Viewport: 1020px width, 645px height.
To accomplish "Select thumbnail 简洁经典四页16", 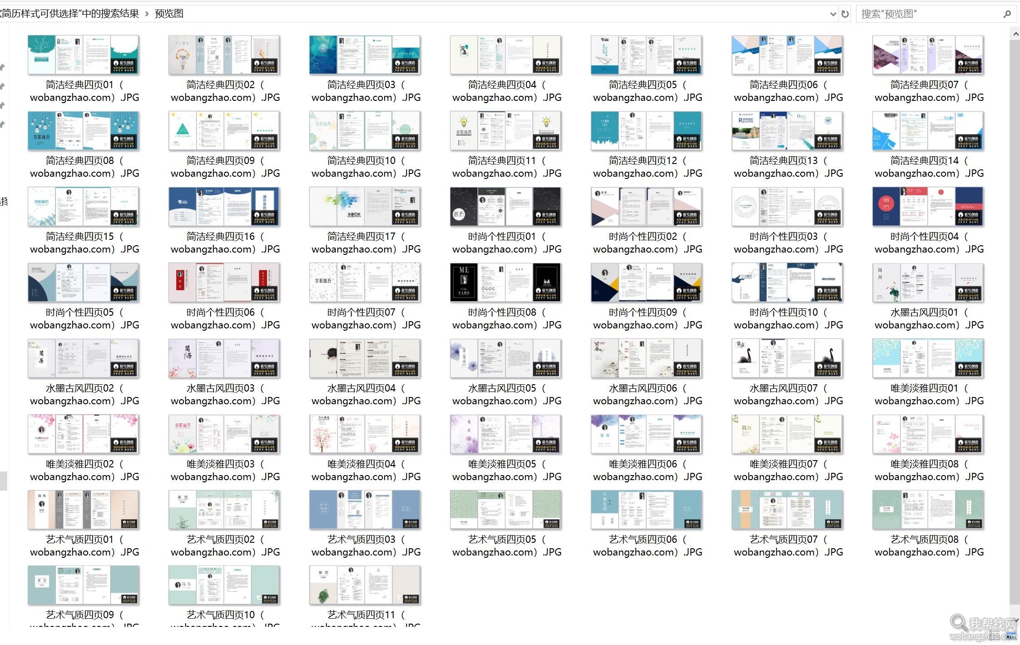I will (x=224, y=207).
